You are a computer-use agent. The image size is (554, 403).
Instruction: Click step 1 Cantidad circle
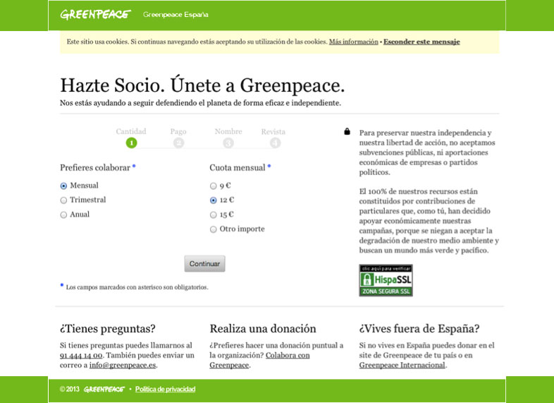pos(131,143)
